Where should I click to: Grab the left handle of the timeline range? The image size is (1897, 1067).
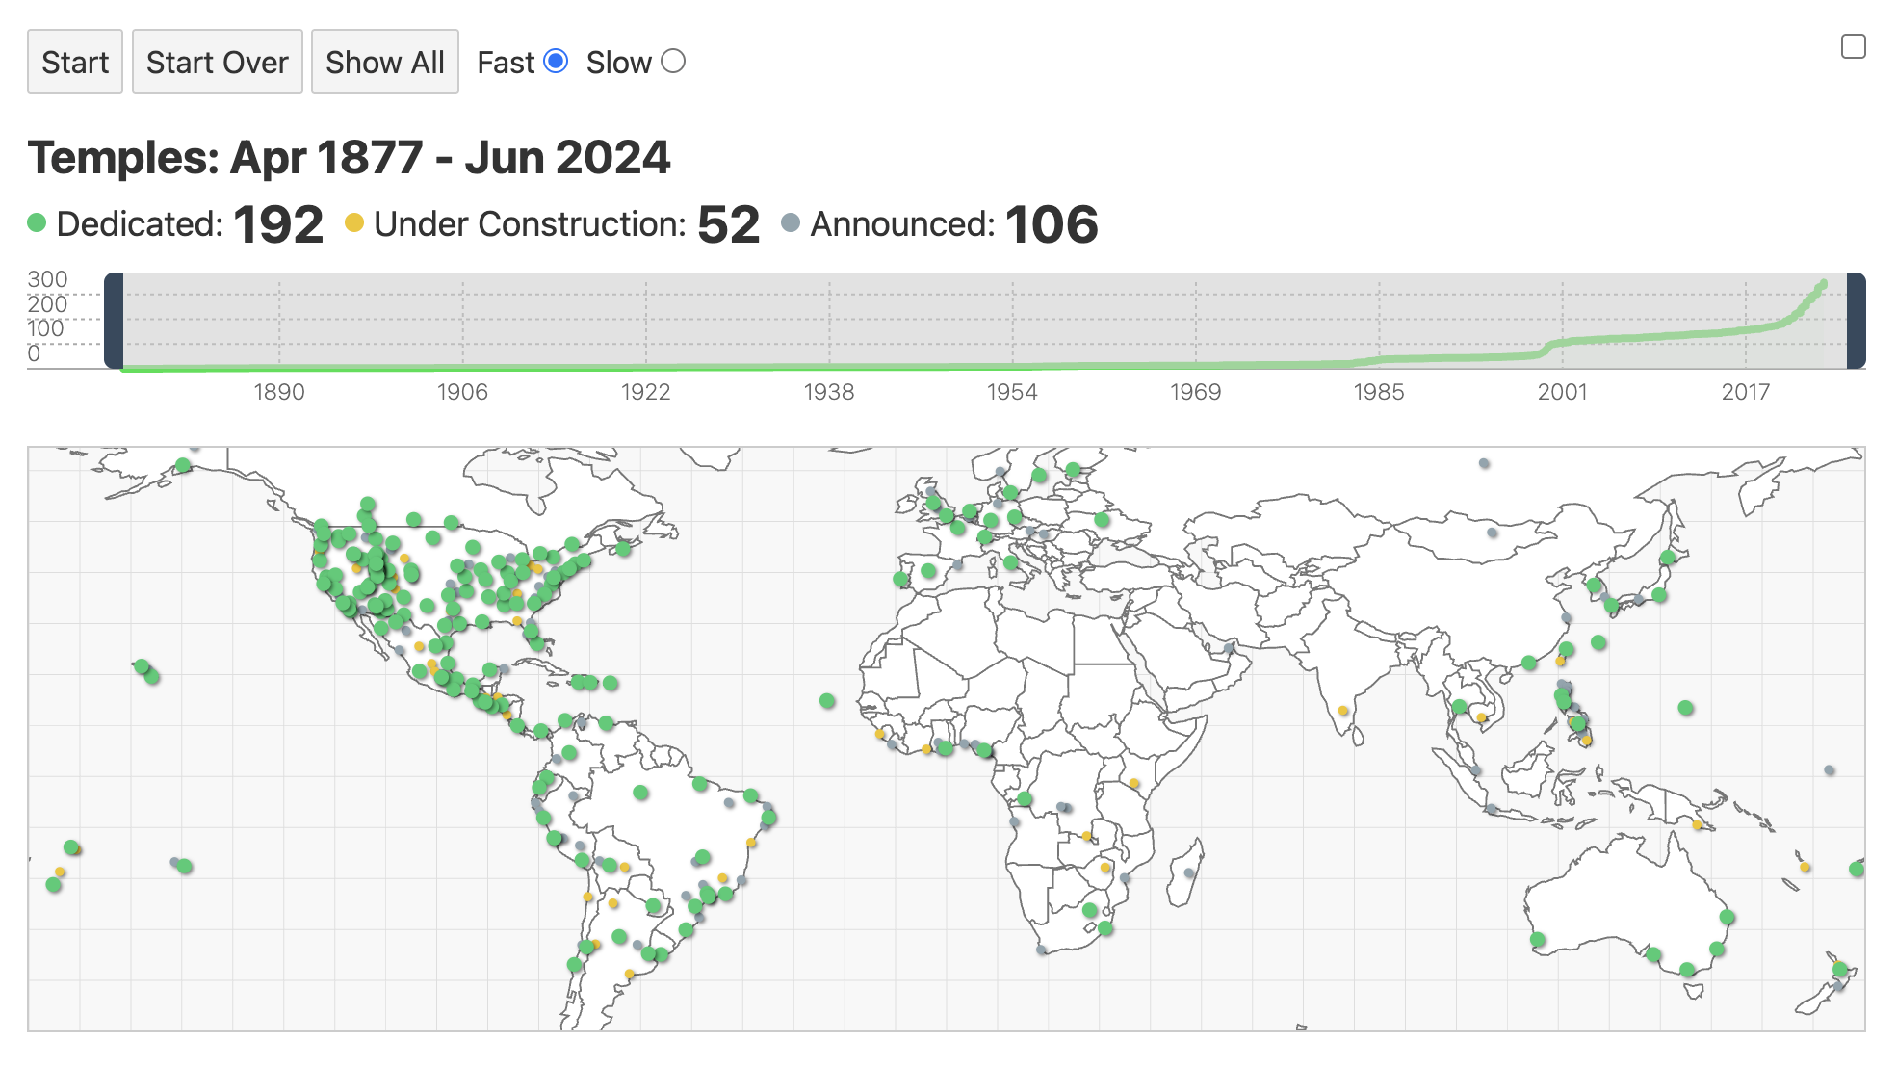(x=114, y=321)
